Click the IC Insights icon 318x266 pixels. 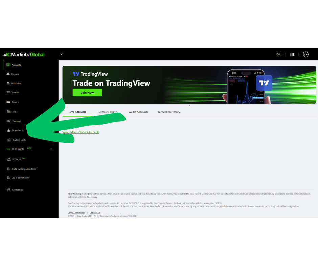(8, 149)
